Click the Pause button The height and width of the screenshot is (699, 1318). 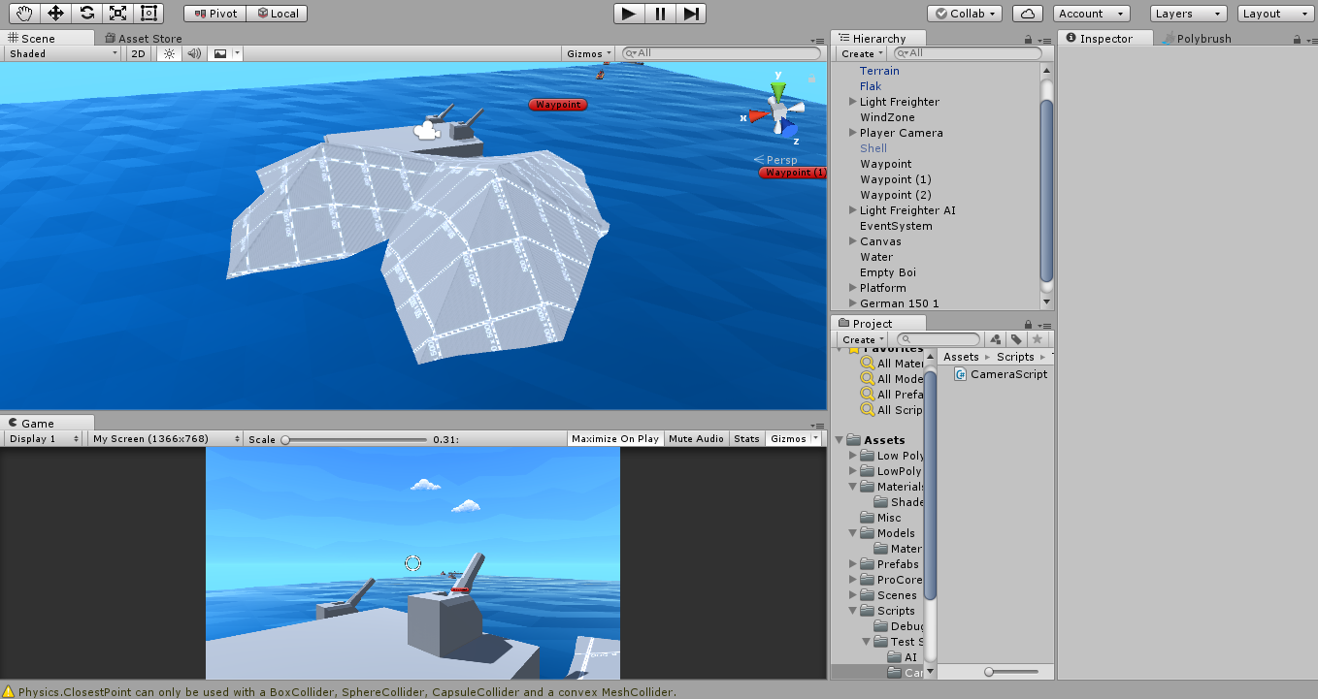(660, 14)
